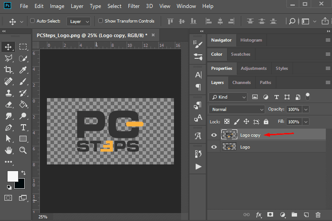Add a layer style fx

259,215
